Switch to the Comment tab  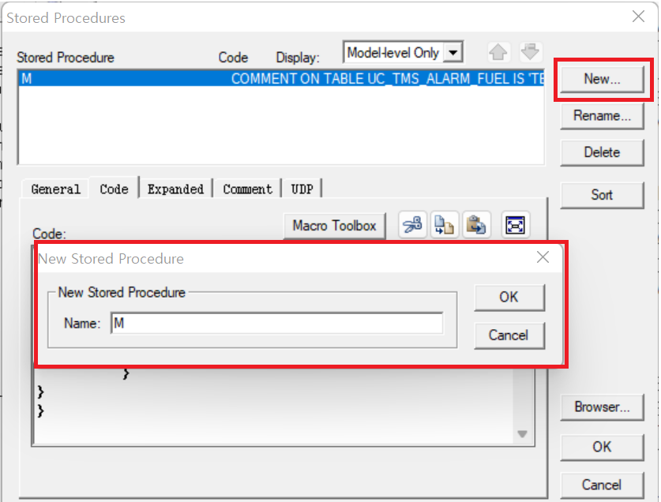pos(247,189)
